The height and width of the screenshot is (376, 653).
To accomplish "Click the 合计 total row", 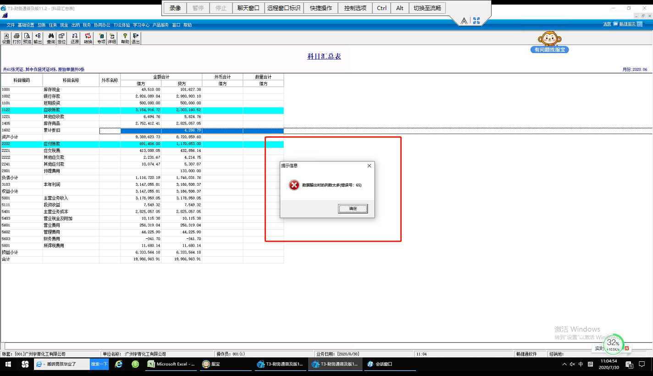I will pyautogui.click(x=142, y=259).
